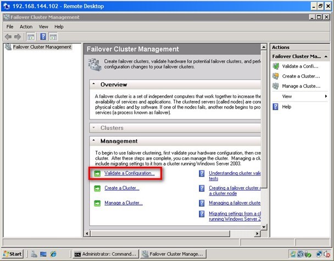Viewport: 334px width, 261px height.
Task: Click the Start button
Action: click(x=13, y=254)
